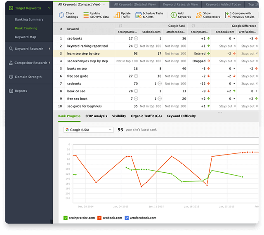The height and width of the screenshot is (235, 264).
Task: Toggle seoinpractice.com chart checkbox
Action: pyautogui.click(x=65, y=218)
